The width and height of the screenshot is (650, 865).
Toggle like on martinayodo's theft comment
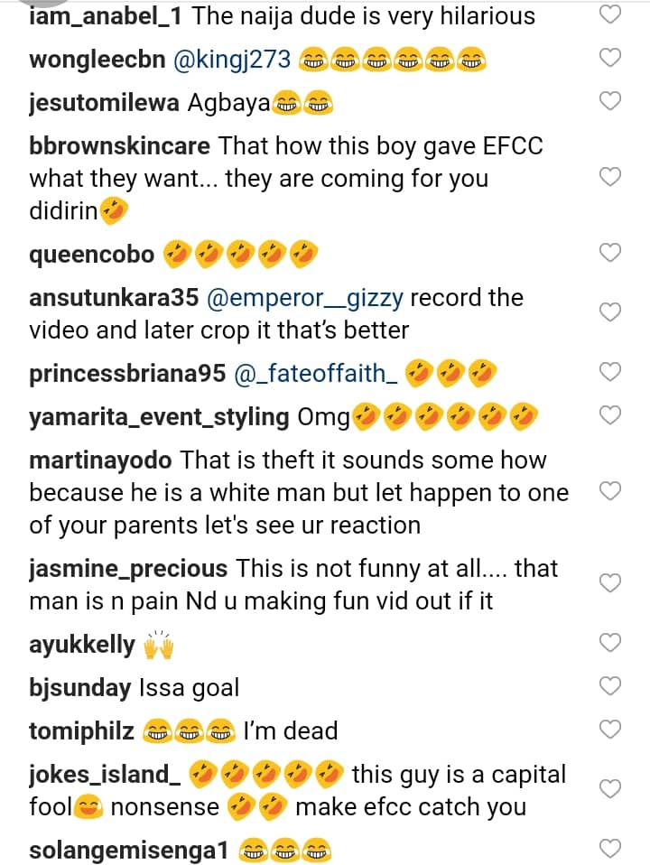pyautogui.click(x=611, y=491)
